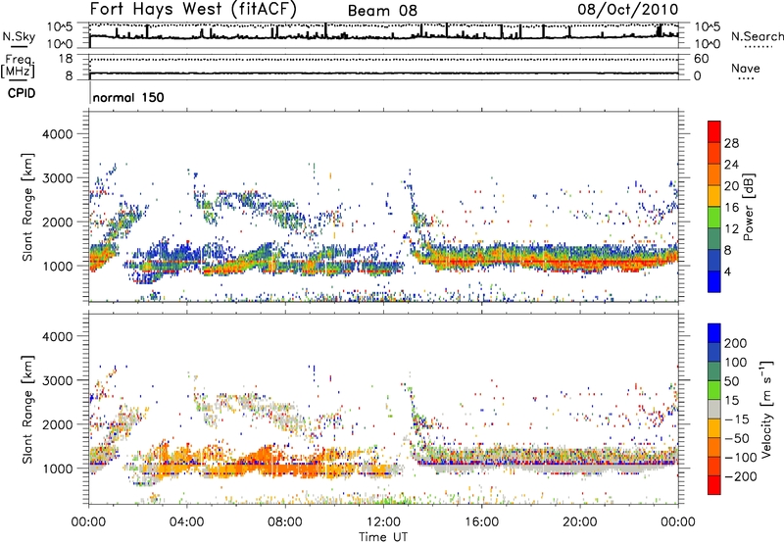Click the 'N.Search' legend label

[757, 36]
